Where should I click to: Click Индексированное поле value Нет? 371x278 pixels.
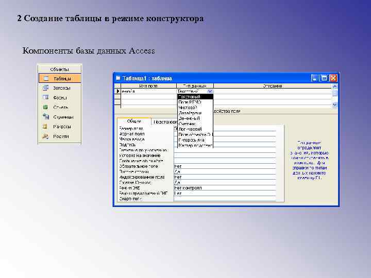[225, 177]
